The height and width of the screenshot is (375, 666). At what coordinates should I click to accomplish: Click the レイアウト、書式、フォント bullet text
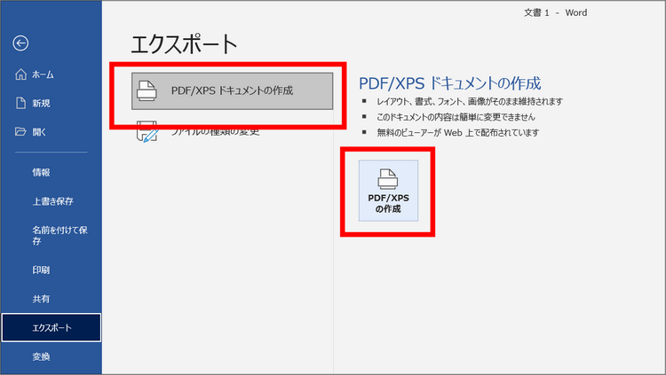pos(470,101)
